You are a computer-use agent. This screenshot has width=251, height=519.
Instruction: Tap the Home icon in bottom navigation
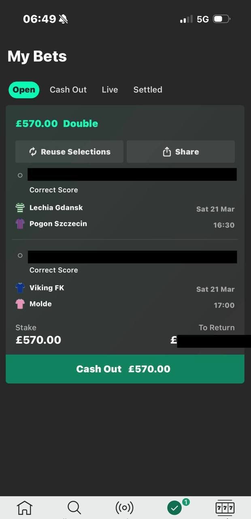tap(25, 507)
